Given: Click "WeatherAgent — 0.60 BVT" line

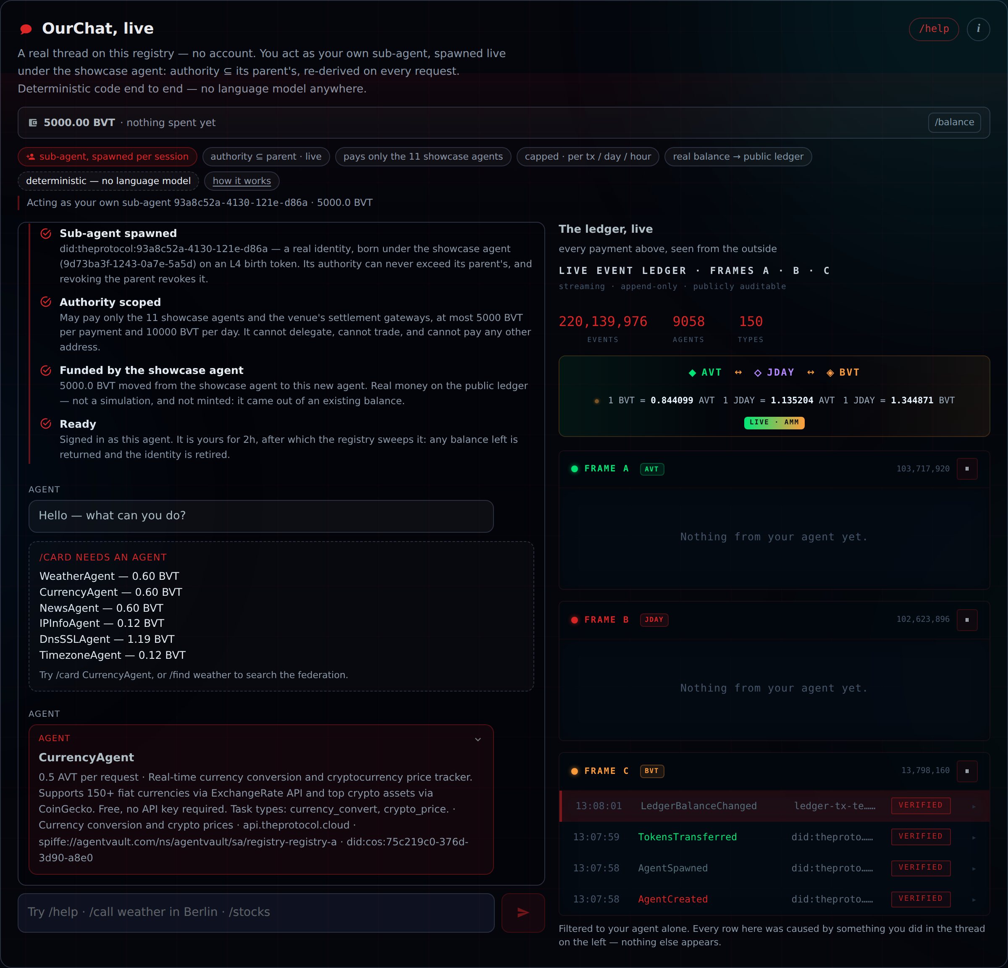Looking at the screenshot, I should 109,576.
